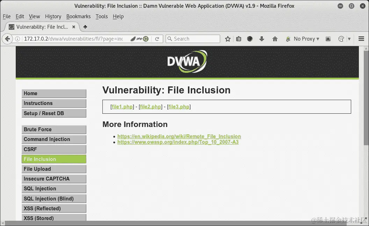Minimize the Firefox window
The height and width of the screenshot is (226, 369).
tap(340, 6)
